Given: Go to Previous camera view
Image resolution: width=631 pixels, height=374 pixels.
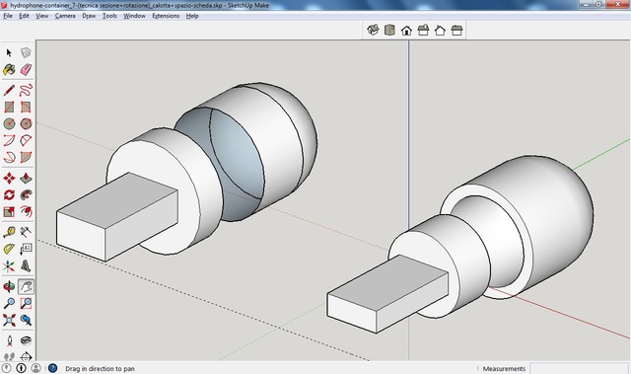Looking at the screenshot, I should tap(26, 320).
